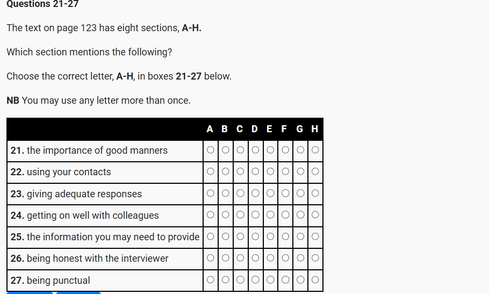Select option B for question 22
489x294 pixels.
(225, 172)
